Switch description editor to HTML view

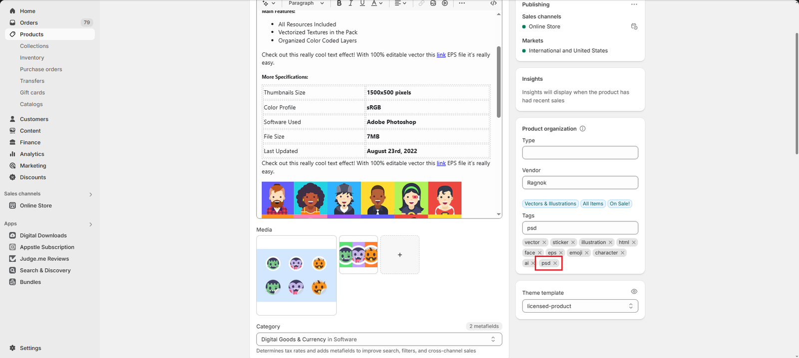[493, 3]
